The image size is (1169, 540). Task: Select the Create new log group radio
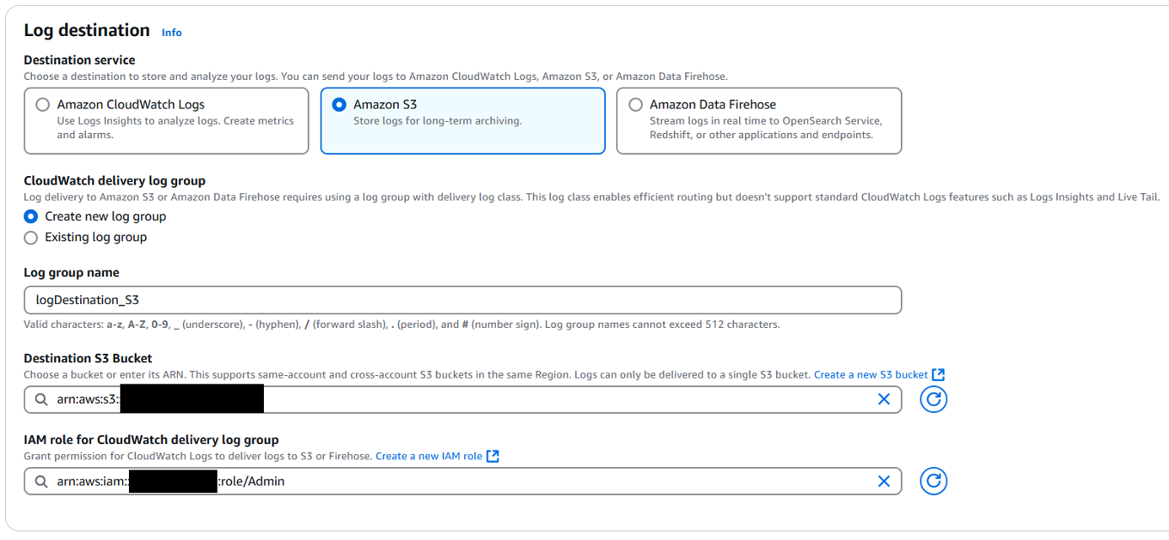click(x=31, y=216)
